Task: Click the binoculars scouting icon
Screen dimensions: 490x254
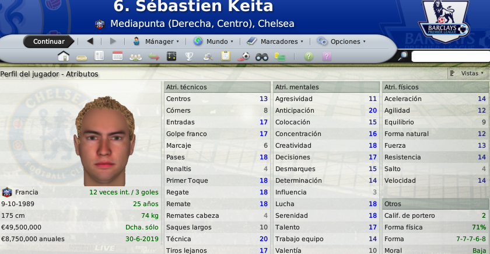Action: pyautogui.click(x=262, y=57)
